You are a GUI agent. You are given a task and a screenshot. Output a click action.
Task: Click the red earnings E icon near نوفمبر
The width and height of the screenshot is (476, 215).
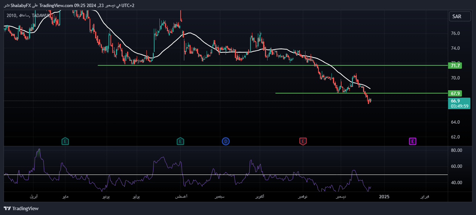coord(303,141)
